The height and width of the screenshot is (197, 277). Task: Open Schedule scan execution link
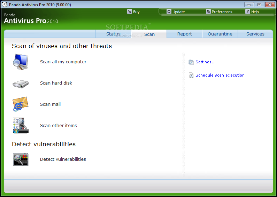(x=220, y=75)
